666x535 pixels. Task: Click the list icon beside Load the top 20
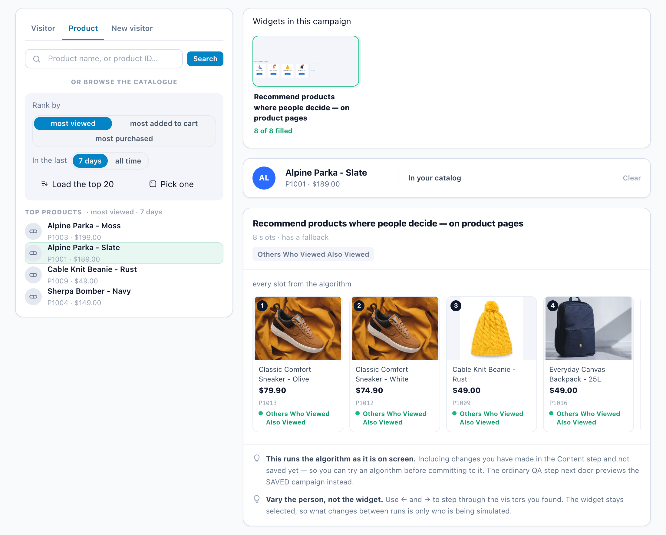tap(45, 184)
